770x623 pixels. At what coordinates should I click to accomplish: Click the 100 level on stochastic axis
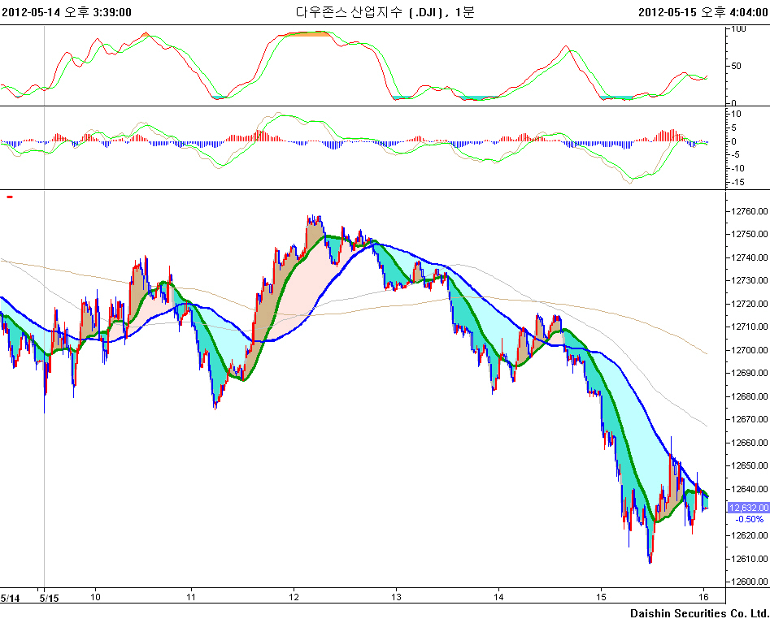pyautogui.click(x=739, y=28)
